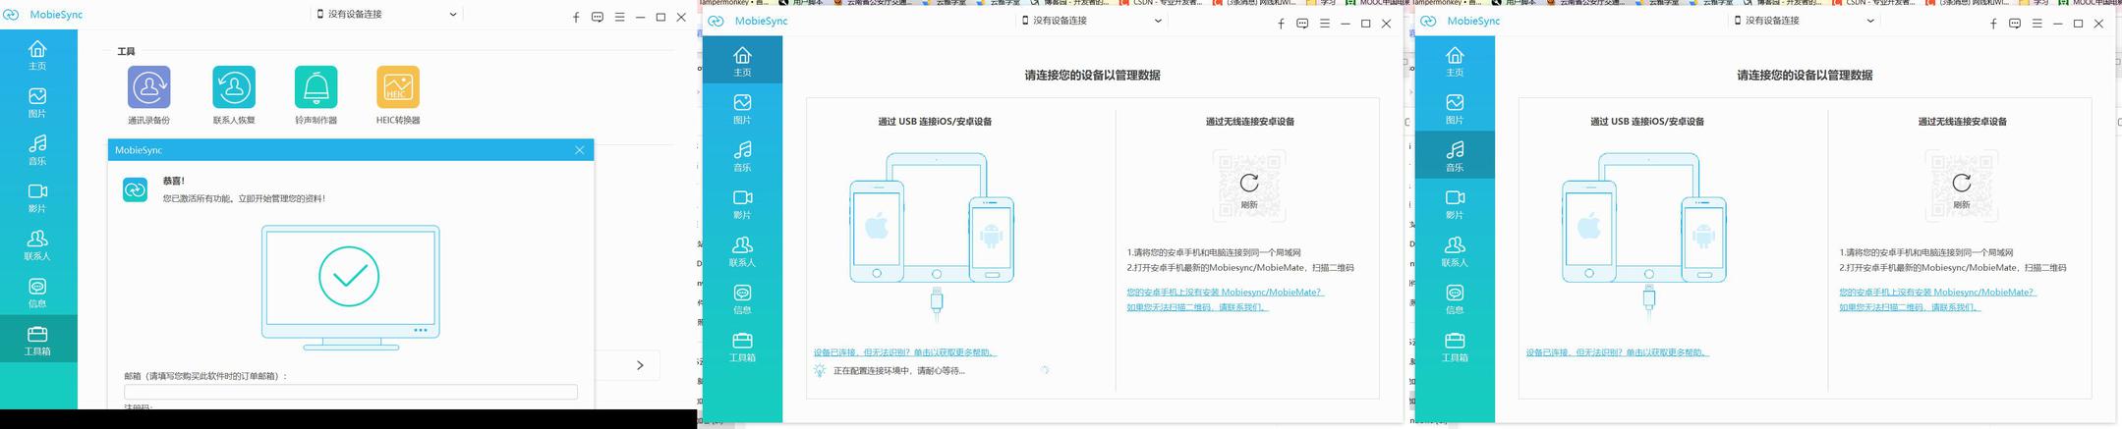Open 影片 in the right window
Image resolution: width=2122 pixels, height=429 pixels.
1455,203
